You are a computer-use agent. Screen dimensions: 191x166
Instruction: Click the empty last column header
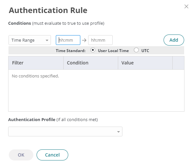click(178, 63)
